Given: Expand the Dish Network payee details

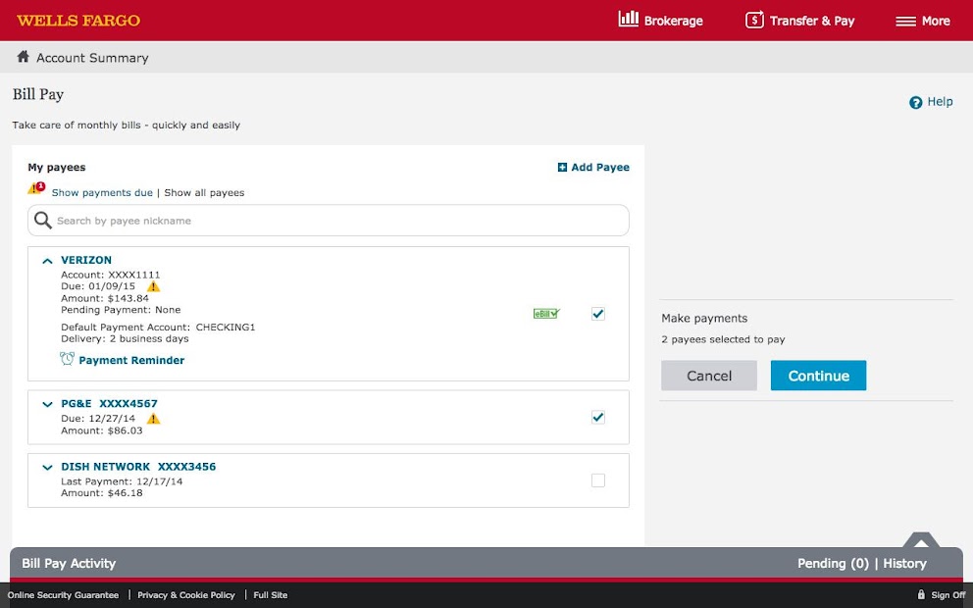Looking at the screenshot, I should tap(47, 468).
